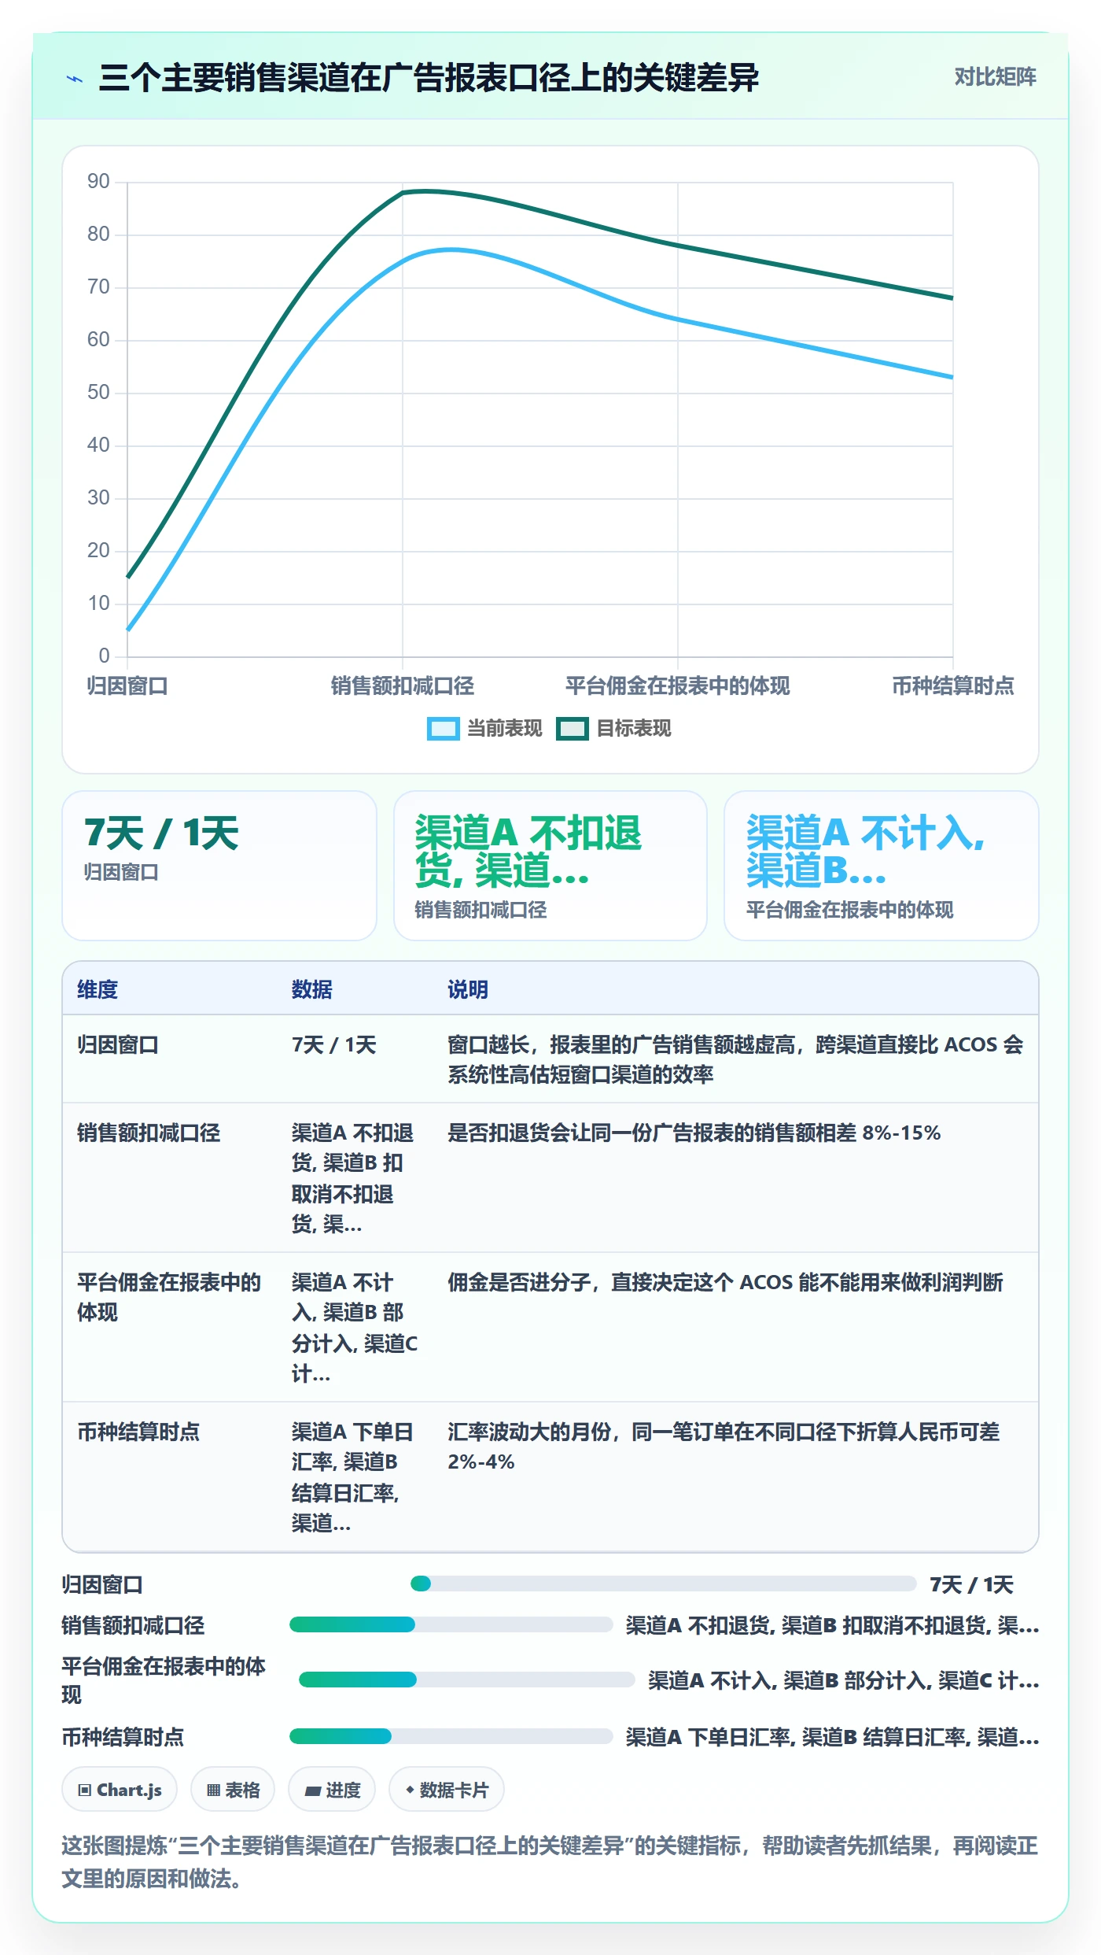Select the 进度 chip
Viewport: 1101px width, 1955px height.
pyautogui.click(x=332, y=1790)
